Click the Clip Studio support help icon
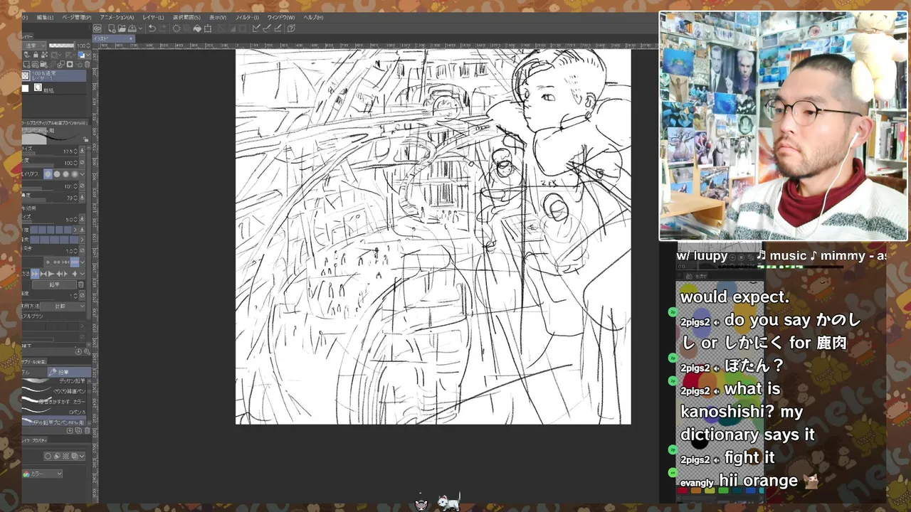 [291, 28]
